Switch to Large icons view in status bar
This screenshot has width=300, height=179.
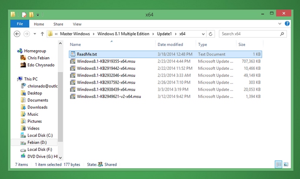[286, 164]
